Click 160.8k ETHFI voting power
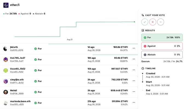 tap(121, 47)
